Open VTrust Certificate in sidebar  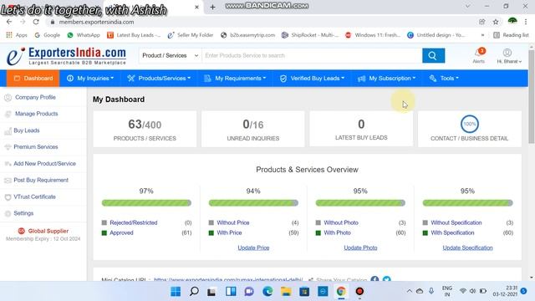coord(34,196)
